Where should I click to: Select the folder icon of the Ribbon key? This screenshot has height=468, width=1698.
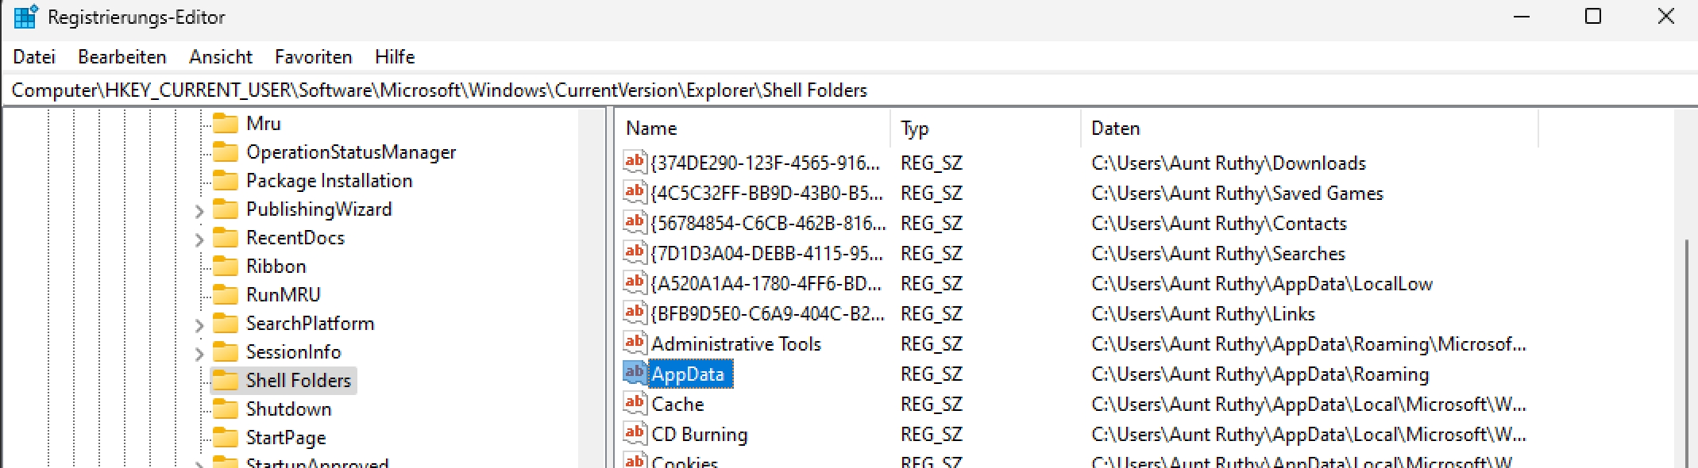[x=226, y=267]
